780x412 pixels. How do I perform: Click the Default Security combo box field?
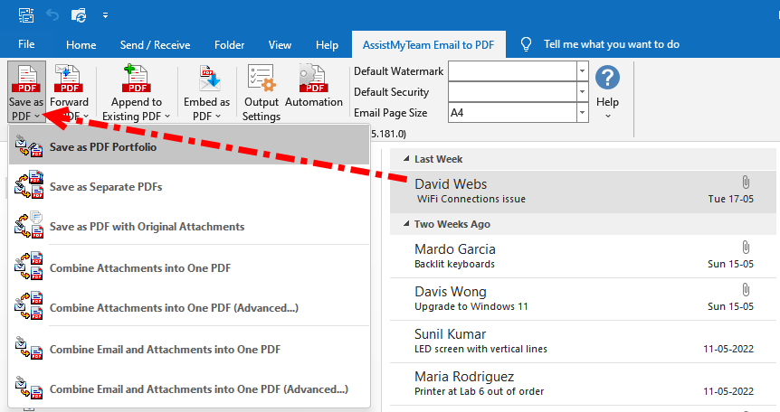click(x=512, y=92)
